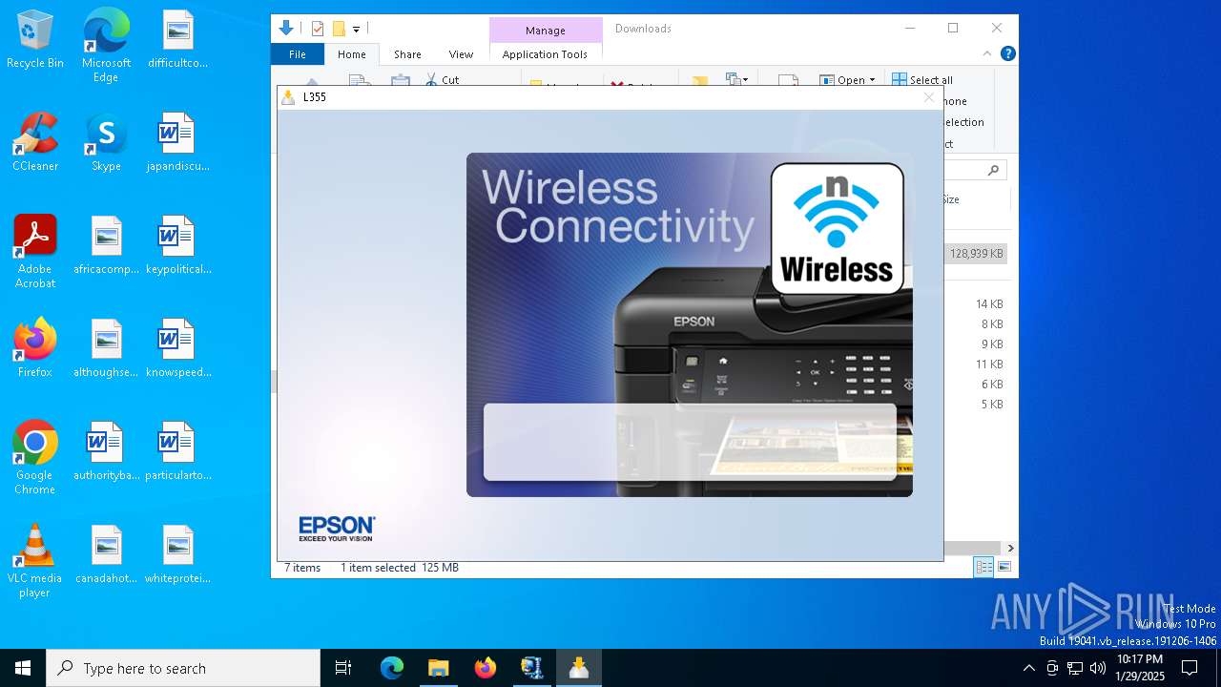Select the canadahot... image file
Image resolution: width=1221 pixels, height=687 pixels.
pyautogui.click(x=106, y=555)
